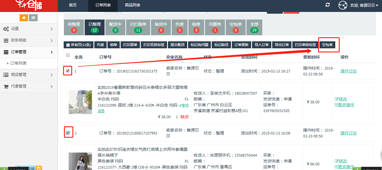Expand the 财务明细 sidebar menu
This screenshot has height=170, width=382.
pos(29,40)
